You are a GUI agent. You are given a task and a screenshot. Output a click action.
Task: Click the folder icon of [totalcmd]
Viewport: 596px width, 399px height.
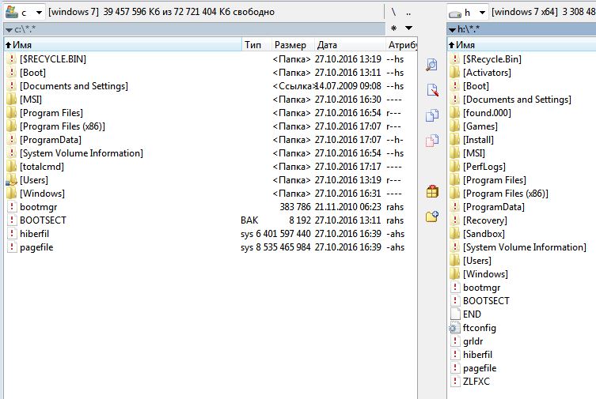pos(12,167)
